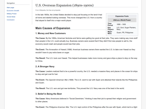Open the Main page navigation link
This screenshot has height=109, width=146.
pyautogui.click(x=11, y=8)
